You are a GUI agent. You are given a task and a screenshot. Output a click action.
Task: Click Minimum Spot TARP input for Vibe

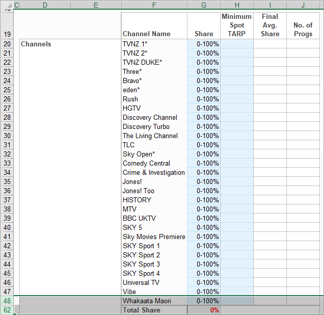point(237,292)
